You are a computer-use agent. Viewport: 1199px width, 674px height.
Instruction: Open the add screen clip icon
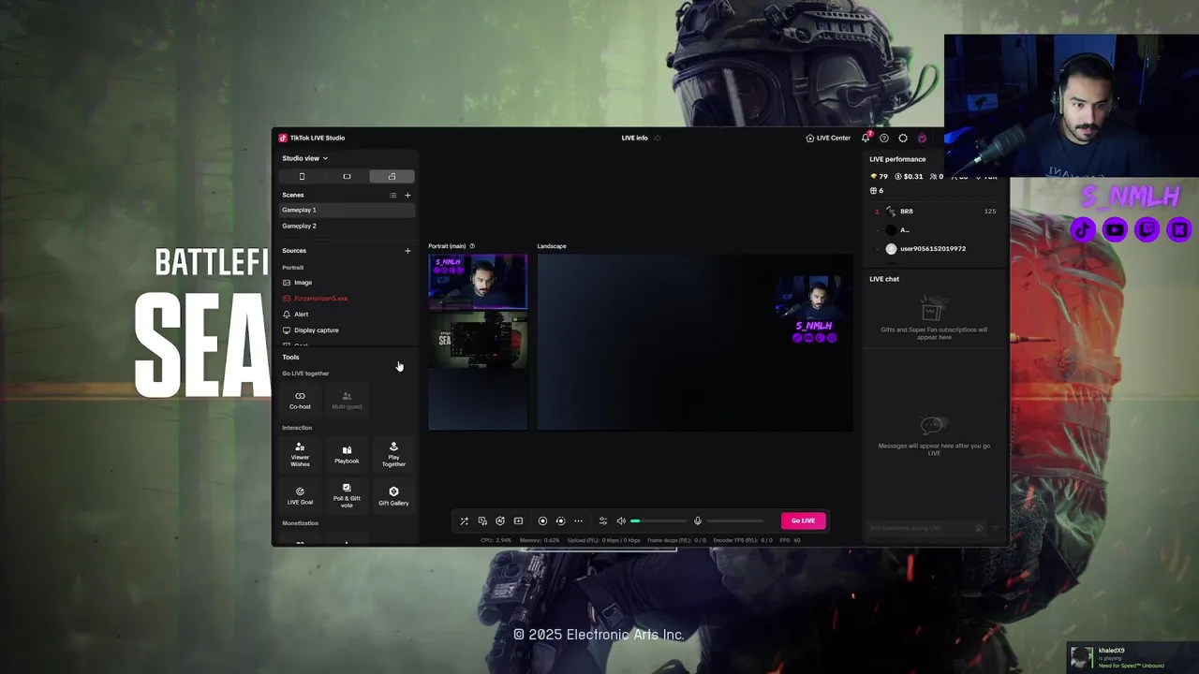click(518, 520)
